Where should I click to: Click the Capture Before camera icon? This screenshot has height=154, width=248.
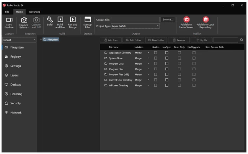coord(23,19)
